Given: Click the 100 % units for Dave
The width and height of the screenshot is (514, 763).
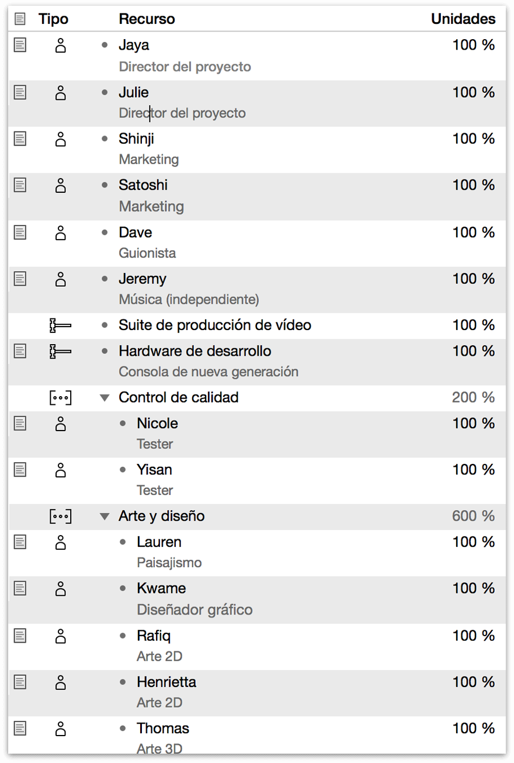Looking at the screenshot, I should 474,232.
